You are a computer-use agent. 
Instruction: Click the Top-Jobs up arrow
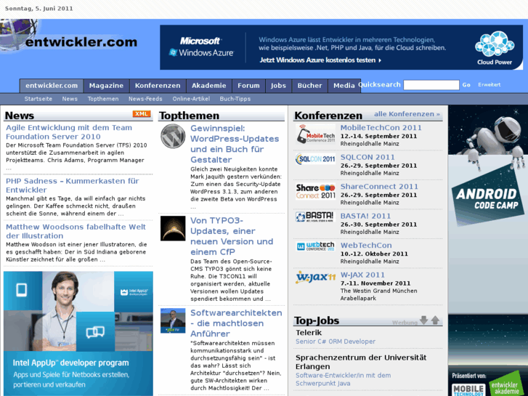(x=435, y=320)
